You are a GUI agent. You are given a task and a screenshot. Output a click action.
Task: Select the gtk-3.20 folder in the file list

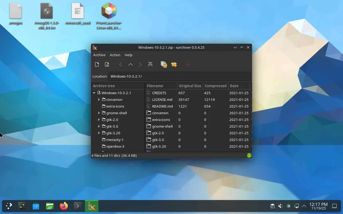coord(159,146)
